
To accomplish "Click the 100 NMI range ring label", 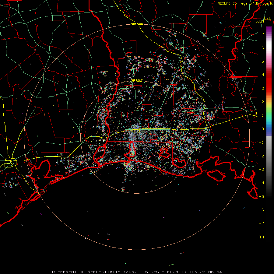I will [x=137, y=24].
